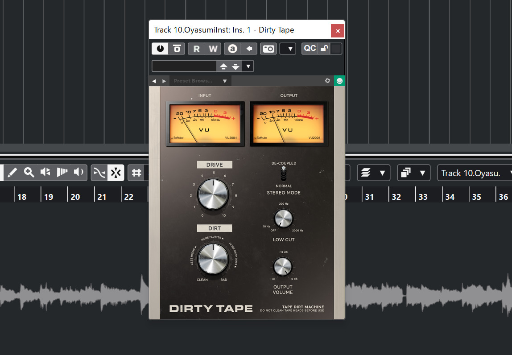Open the dropdown next to the camera icon
The height and width of the screenshot is (355, 512).
pos(288,49)
